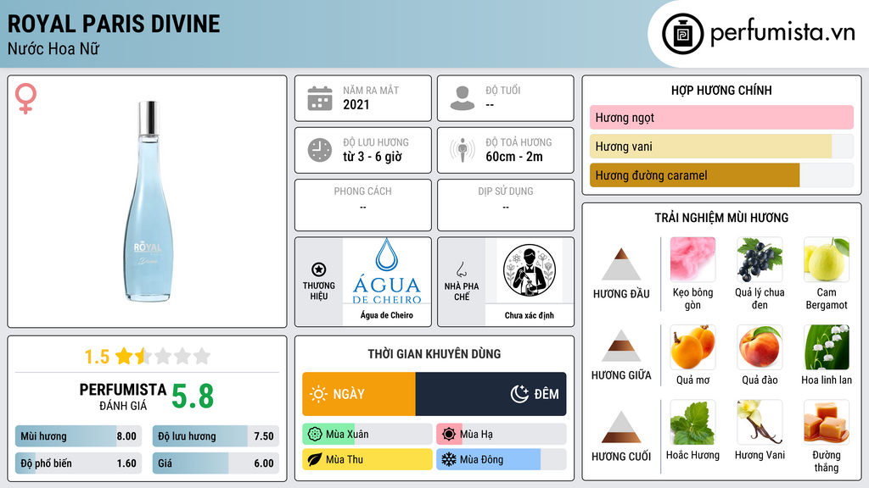
Task: Click the blue Royal Divine bottle image
Action: [x=148, y=202]
